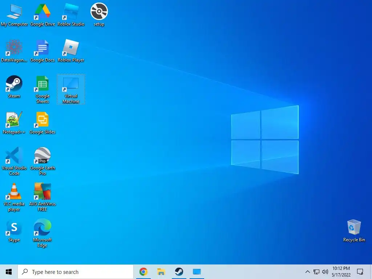Switch to Steam in the taskbar

tap(179, 272)
